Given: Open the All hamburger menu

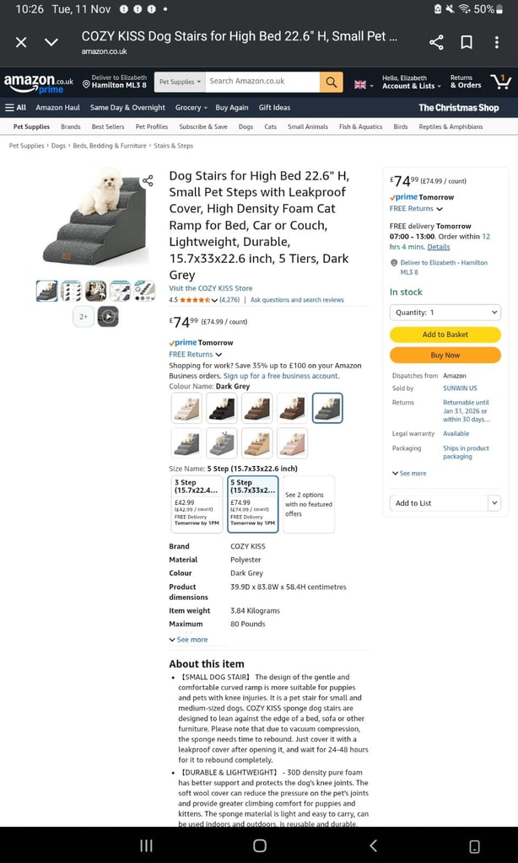Looking at the screenshot, I should 16,107.
